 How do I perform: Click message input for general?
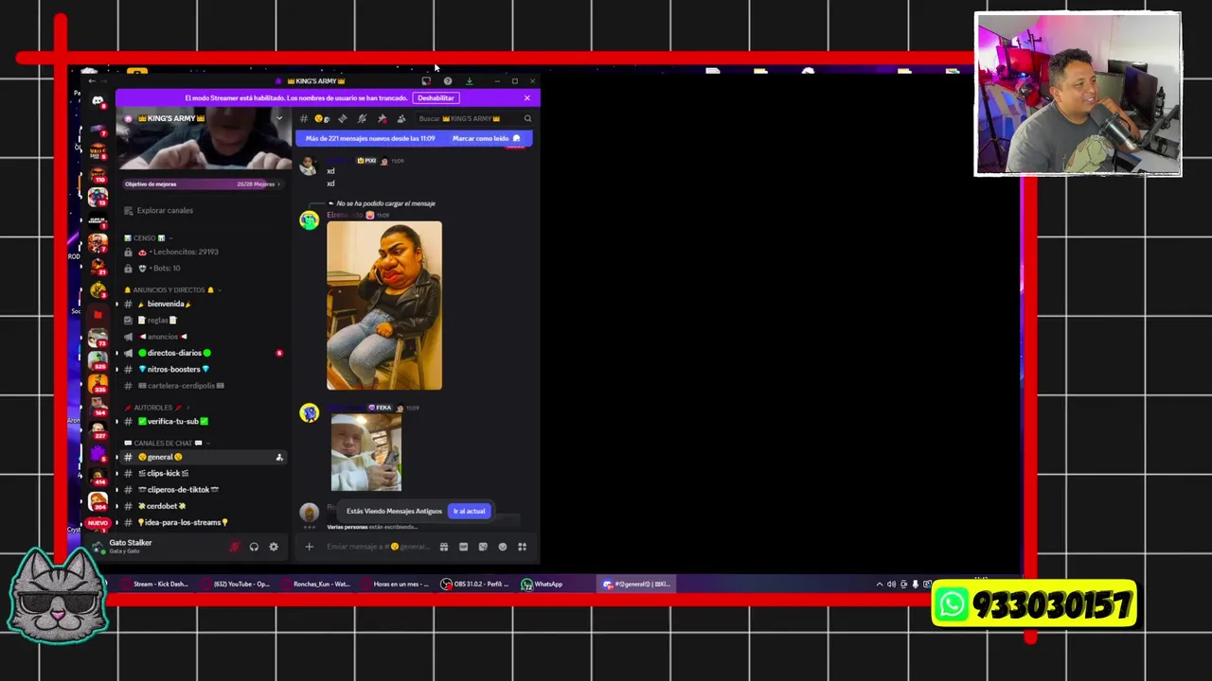[377, 547]
